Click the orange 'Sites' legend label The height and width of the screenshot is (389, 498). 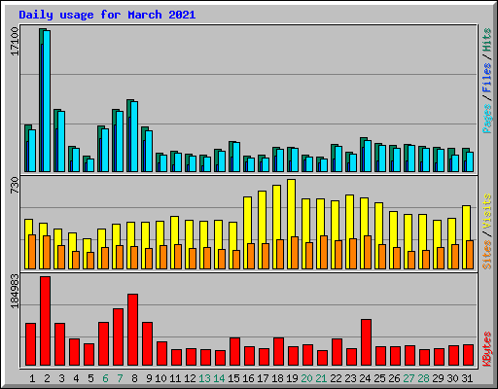[487, 255]
